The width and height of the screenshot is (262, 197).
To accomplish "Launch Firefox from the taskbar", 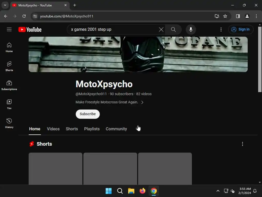I will click(142, 191).
